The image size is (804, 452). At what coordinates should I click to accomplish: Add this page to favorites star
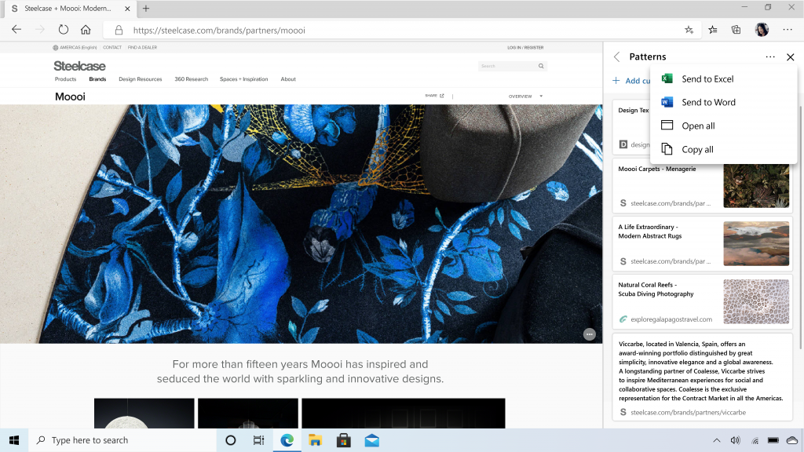click(x=689, y=30)
